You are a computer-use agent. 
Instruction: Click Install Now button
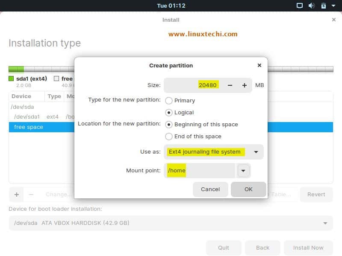308,248
